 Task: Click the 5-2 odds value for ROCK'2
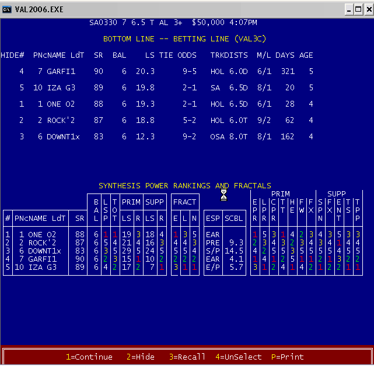coord(190,120)
